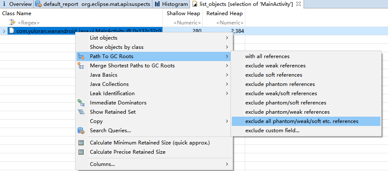
Task: Click the Show Retained Set icon
Action: pyautogui.click(x=81, y=112)
